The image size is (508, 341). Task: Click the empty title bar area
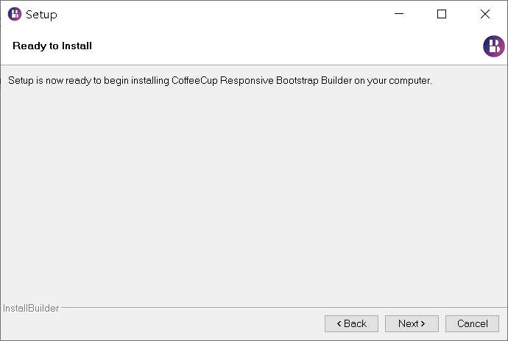pos(221,14)
